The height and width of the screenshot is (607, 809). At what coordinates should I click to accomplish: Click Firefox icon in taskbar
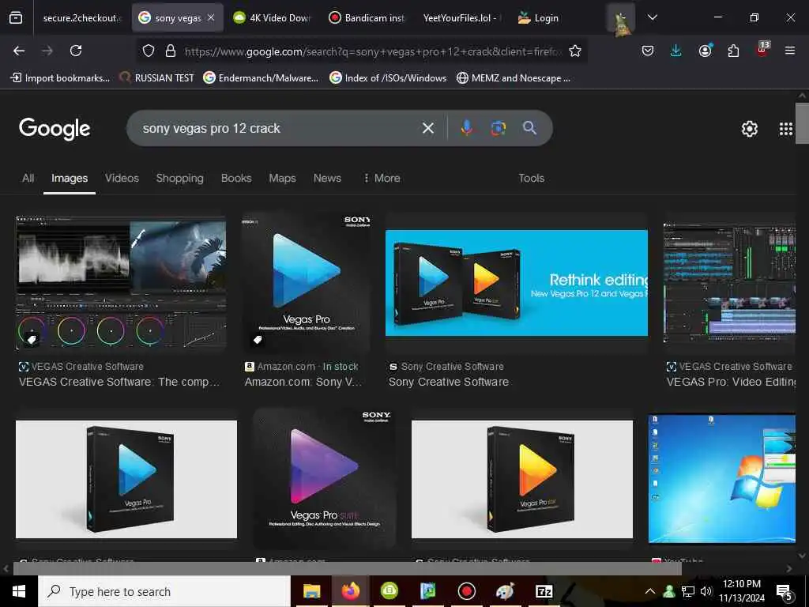coord(351,591)
